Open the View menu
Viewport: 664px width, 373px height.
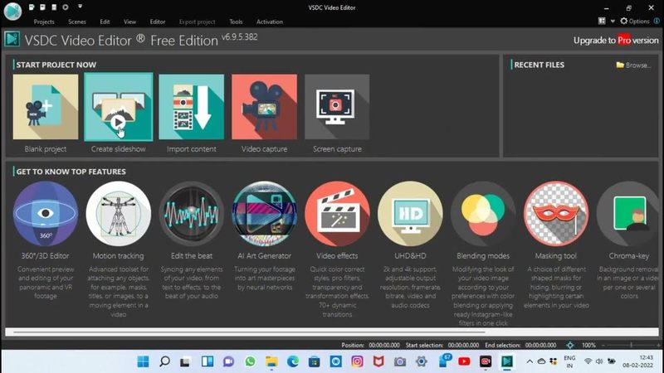(x=130, y=22)
